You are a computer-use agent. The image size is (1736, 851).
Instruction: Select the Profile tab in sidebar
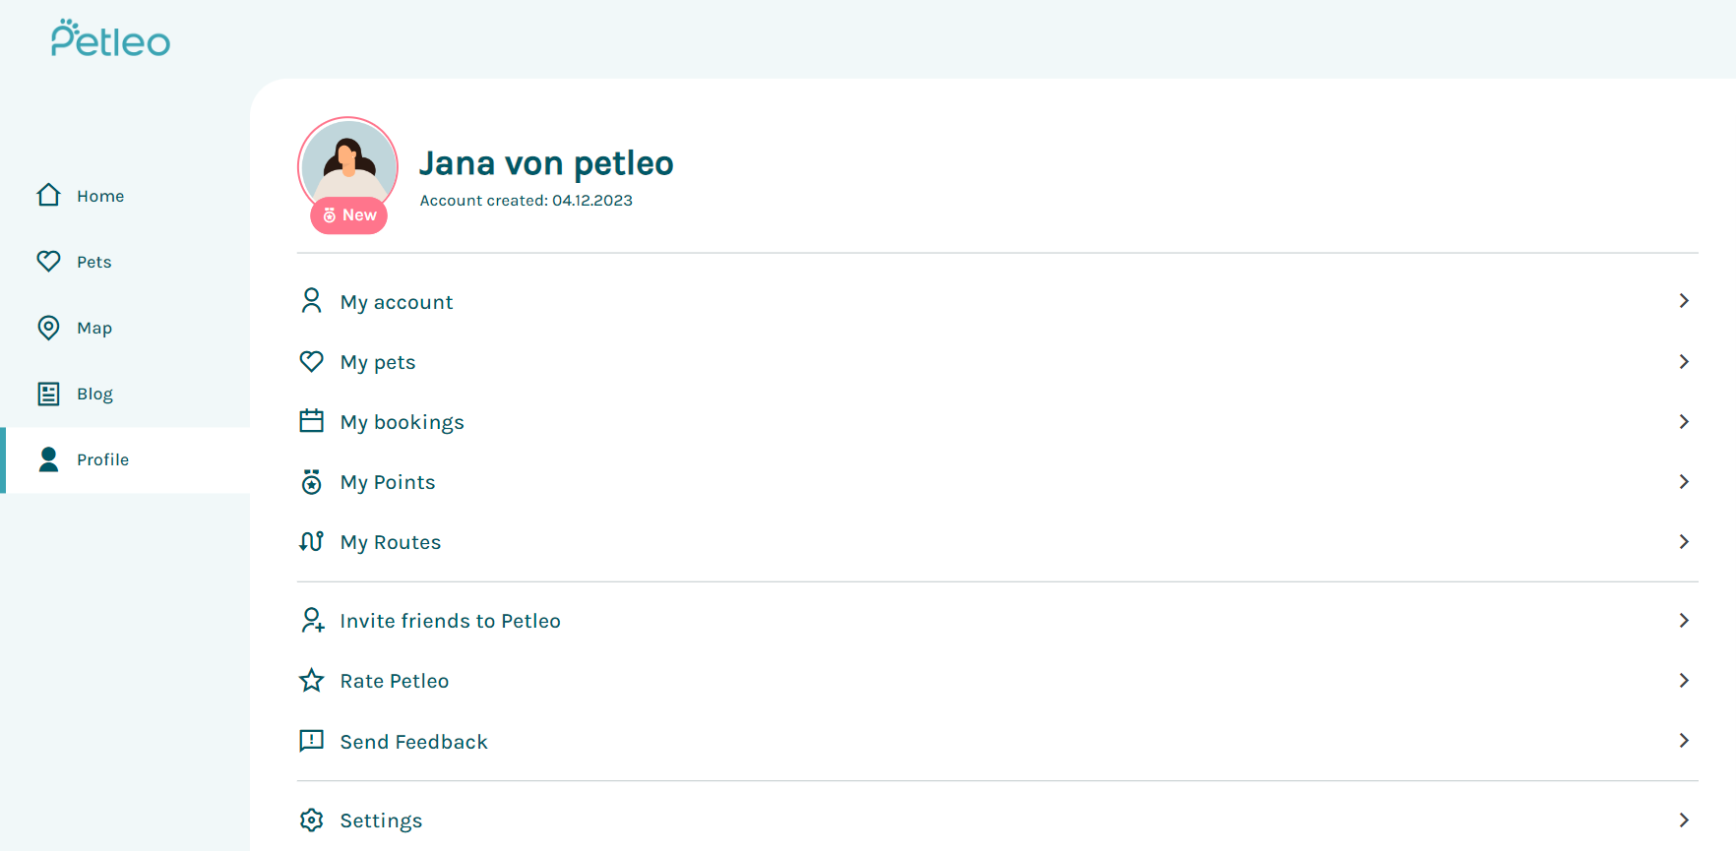pos(102,459)
